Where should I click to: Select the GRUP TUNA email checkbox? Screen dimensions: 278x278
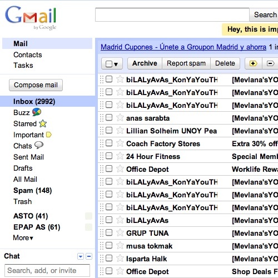(x=109, y=232)
